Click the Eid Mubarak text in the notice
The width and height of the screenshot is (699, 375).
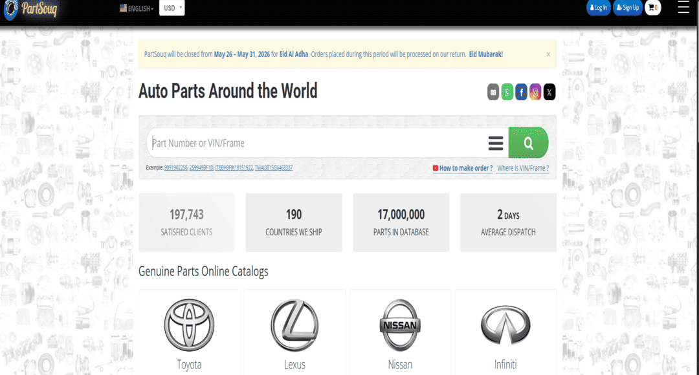[x=486, y=54]
